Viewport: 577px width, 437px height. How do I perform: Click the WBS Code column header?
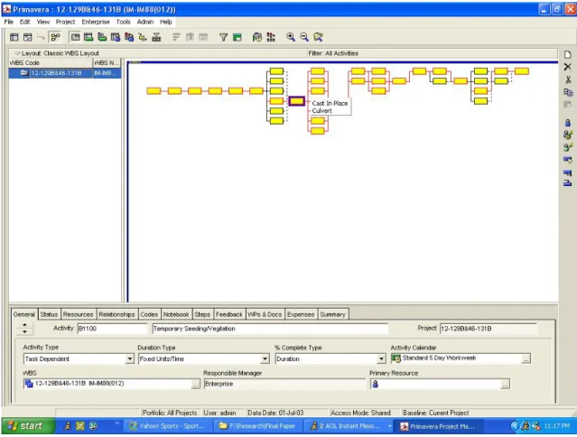click(x=51, y=63)
